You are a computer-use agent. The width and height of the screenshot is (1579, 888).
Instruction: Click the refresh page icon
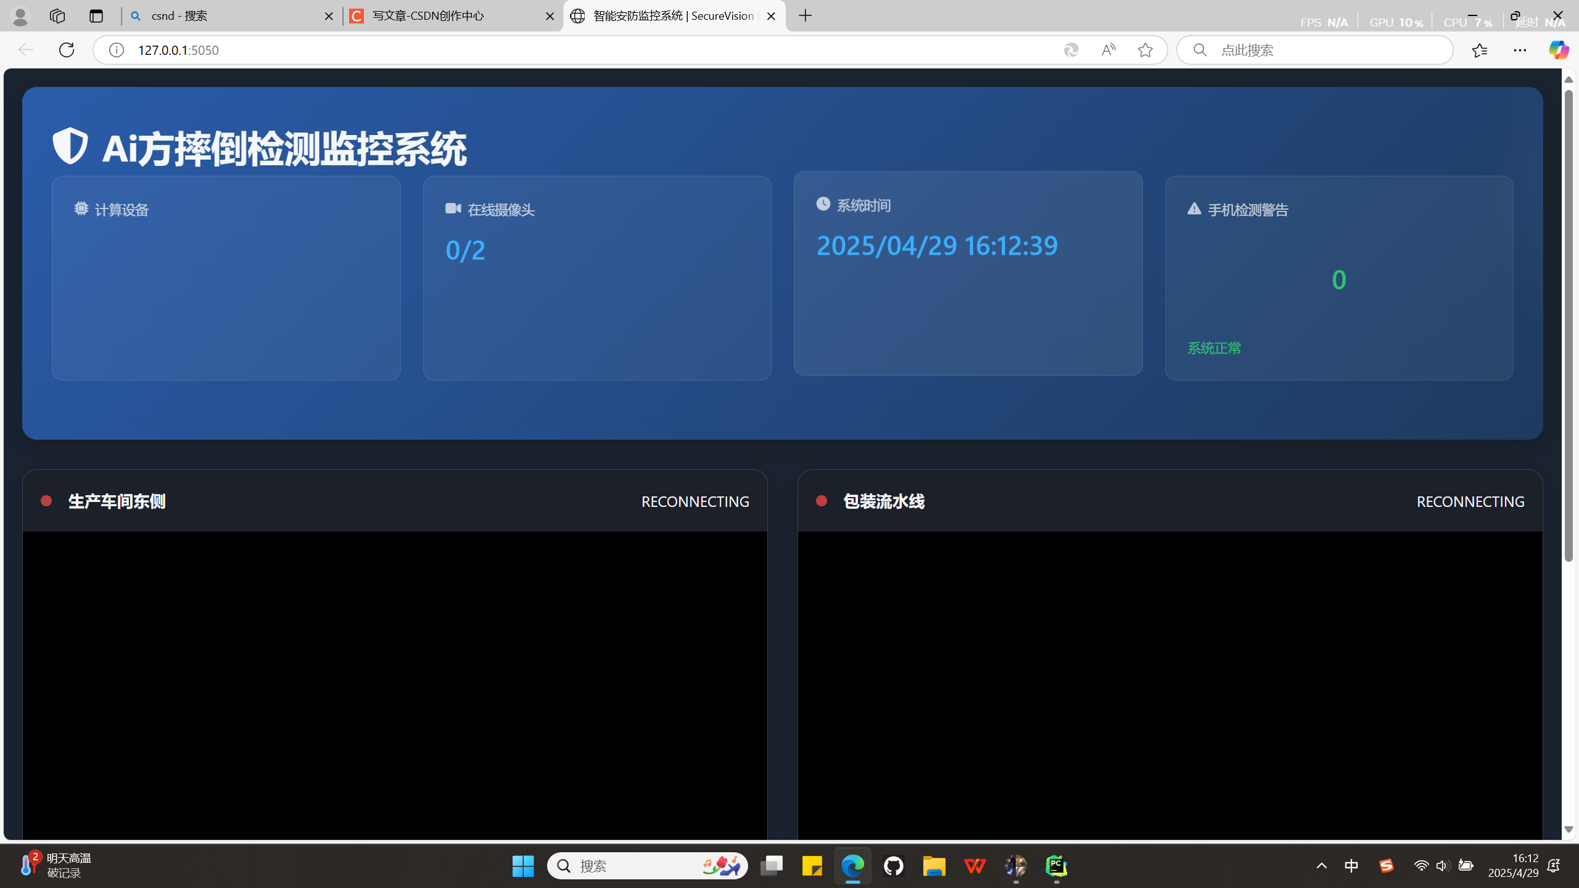tap(67, 50)
